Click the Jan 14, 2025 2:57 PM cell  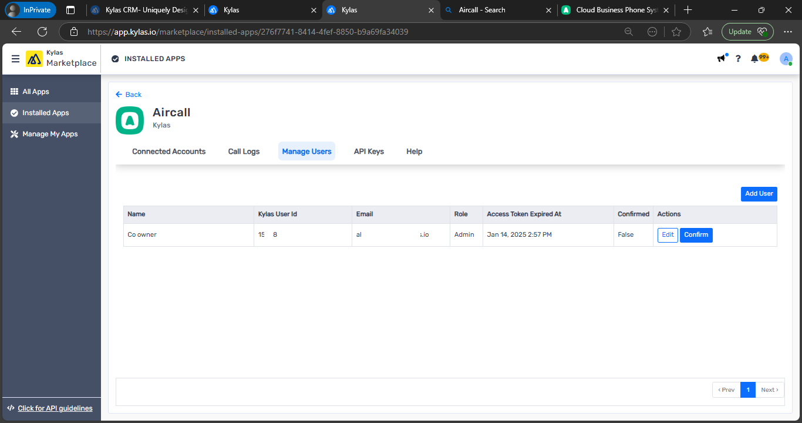(548, 235)
